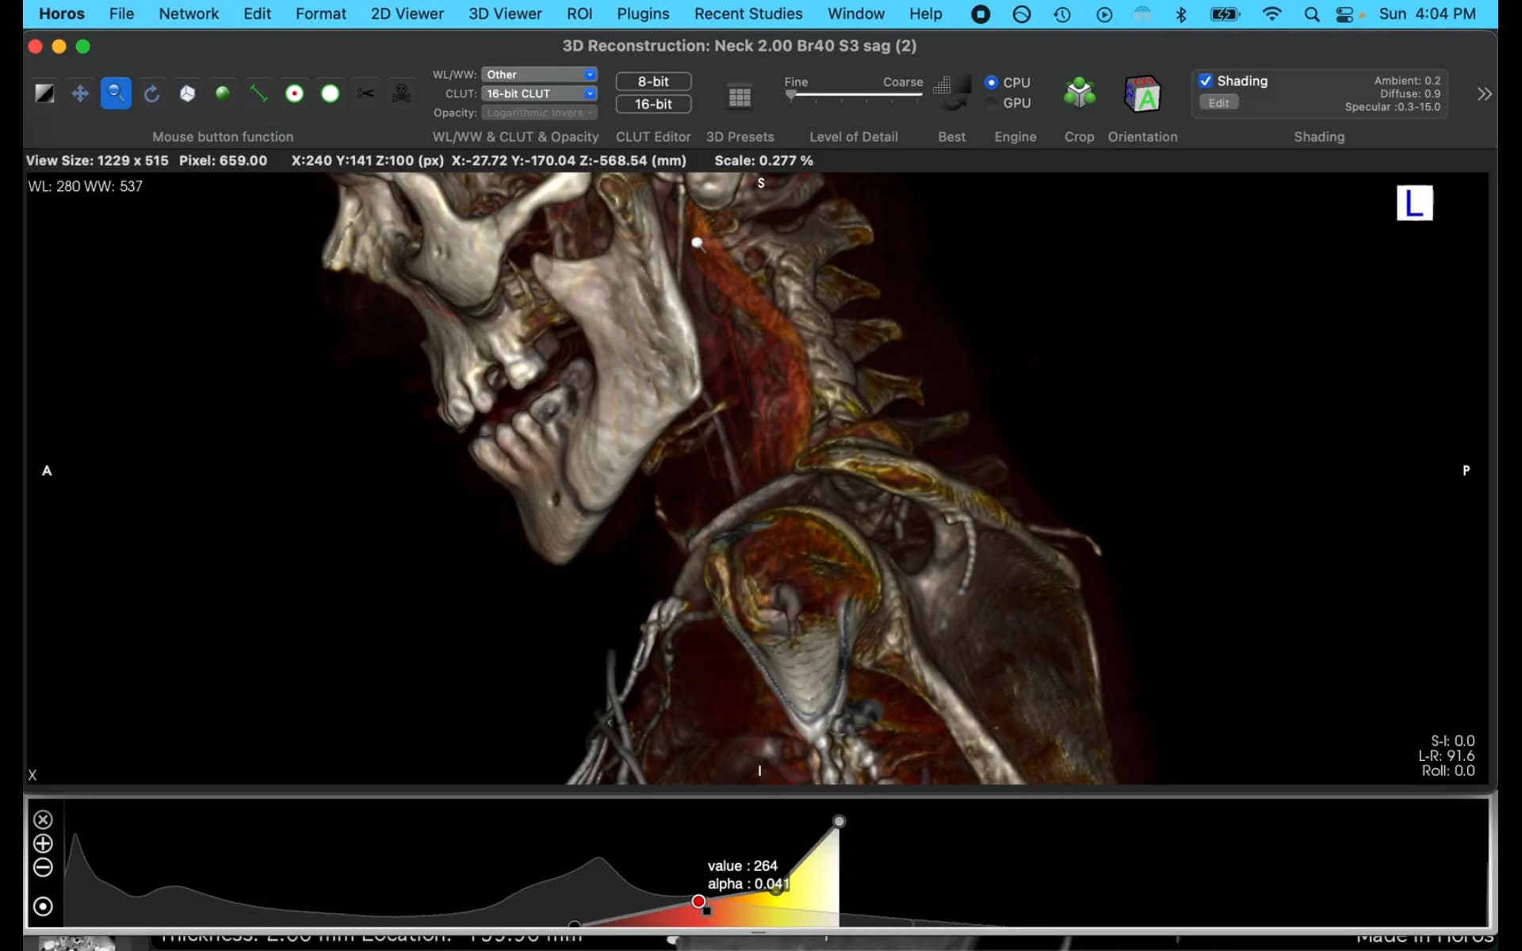
Task: Click the 8-bit CLUT Editor button
Action: 653,82
